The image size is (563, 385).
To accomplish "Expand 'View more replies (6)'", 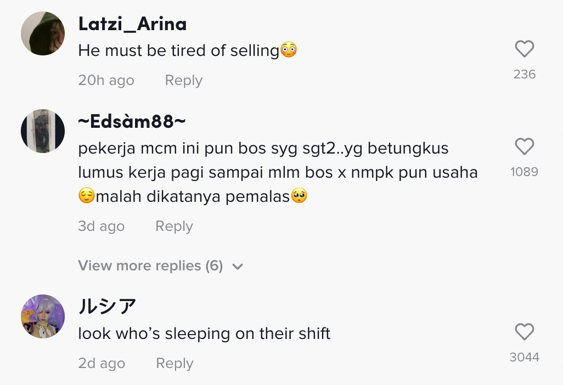I will (150, 266).
